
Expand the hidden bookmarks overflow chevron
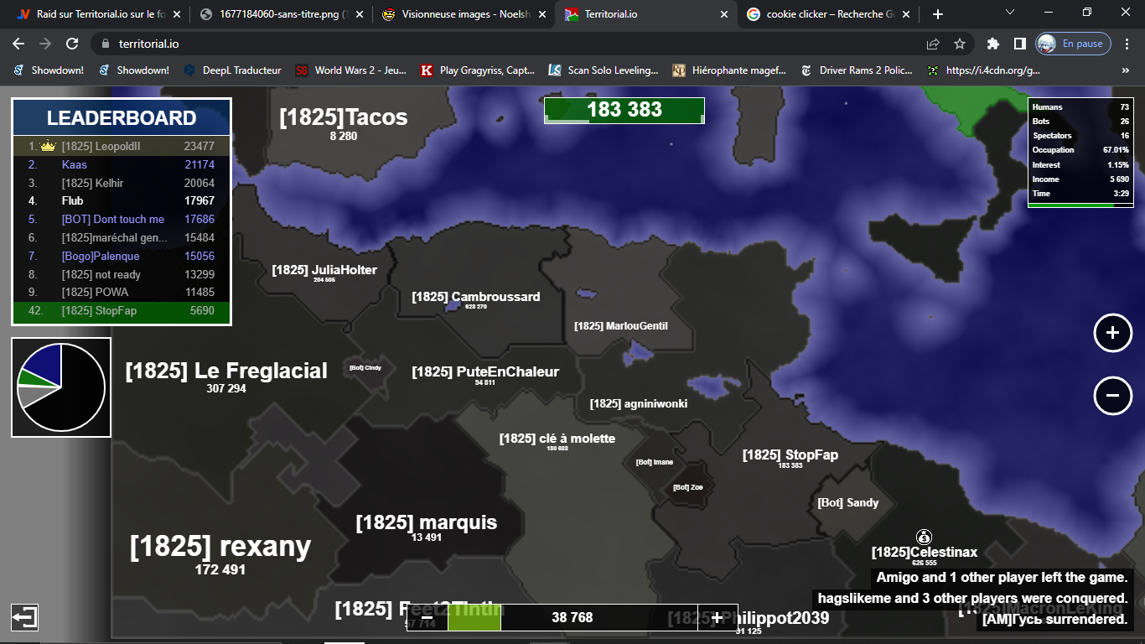coord(1125,70)
